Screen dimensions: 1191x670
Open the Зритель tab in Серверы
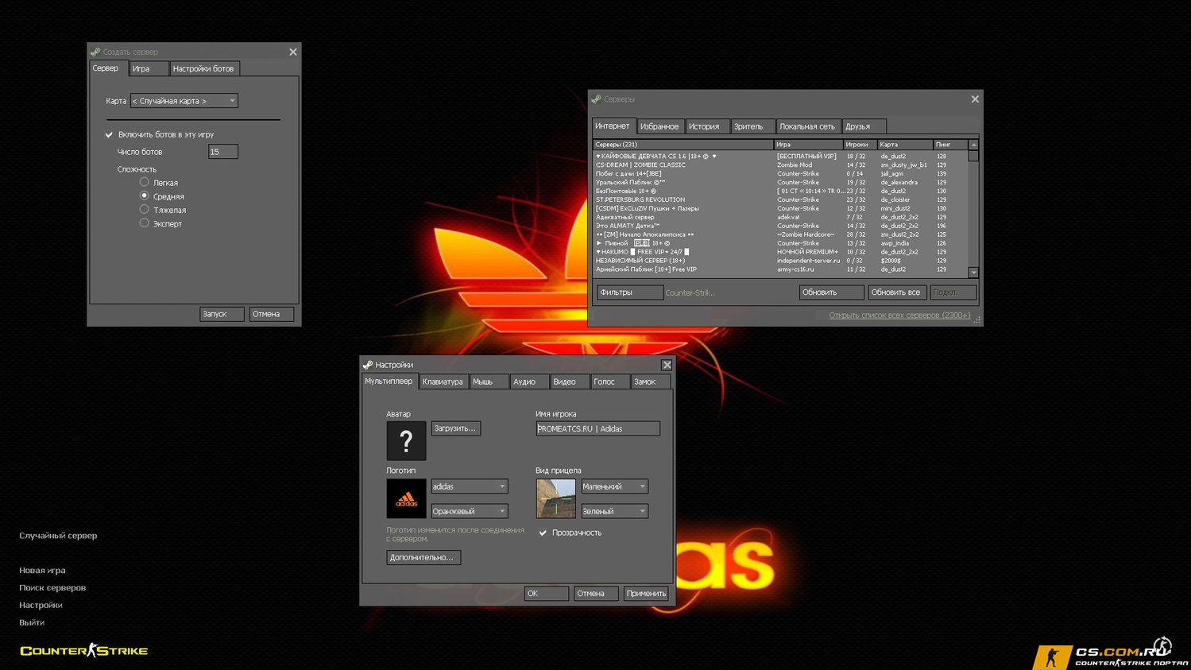pos(752,126)
